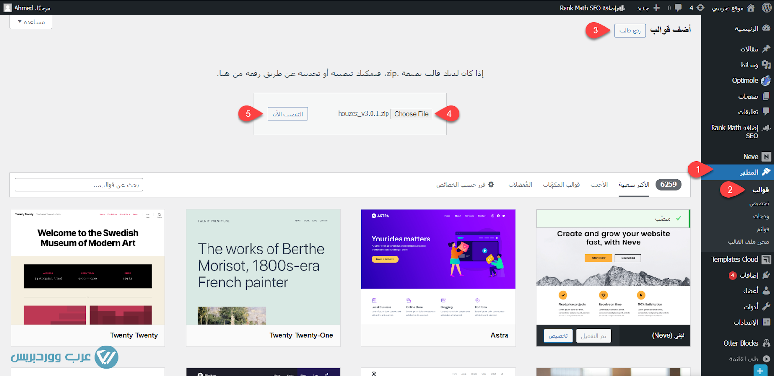Click the theme search input field
Screen dimensions: 774x376
tap(79, 185)
